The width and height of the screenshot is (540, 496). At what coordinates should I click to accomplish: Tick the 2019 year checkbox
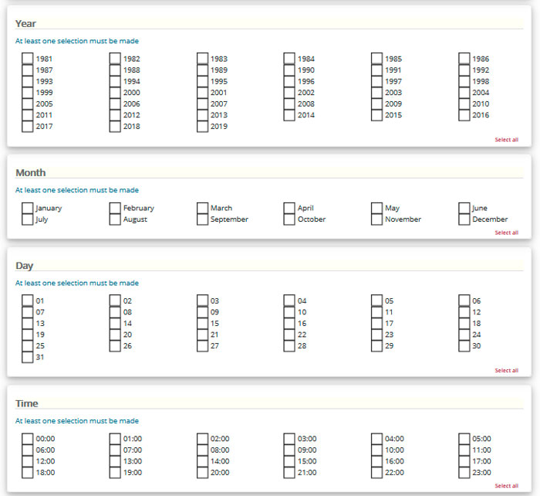[202, 126]
